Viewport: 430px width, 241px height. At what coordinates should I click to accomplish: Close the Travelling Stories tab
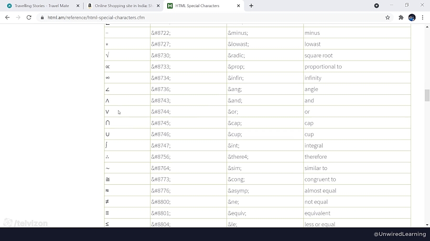(x=78, y=6)
